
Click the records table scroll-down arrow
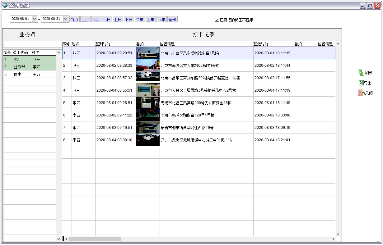(x=338, y=234)
